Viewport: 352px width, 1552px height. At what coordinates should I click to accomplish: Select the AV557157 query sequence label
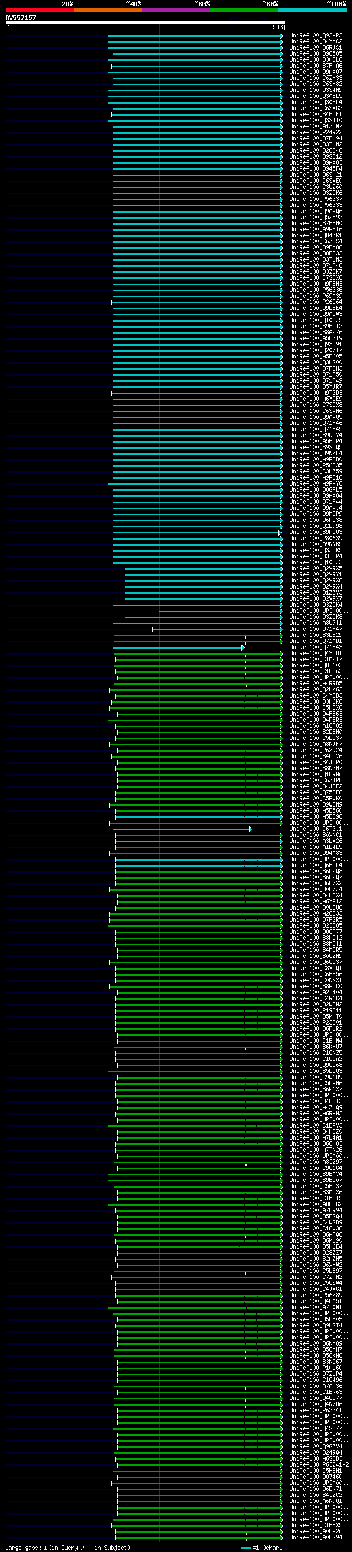(x=20, y=18)
